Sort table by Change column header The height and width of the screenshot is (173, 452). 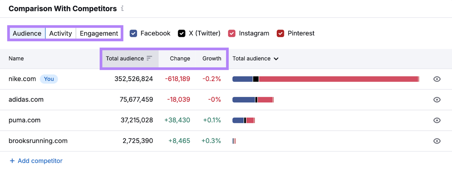[x=180, y=59]
